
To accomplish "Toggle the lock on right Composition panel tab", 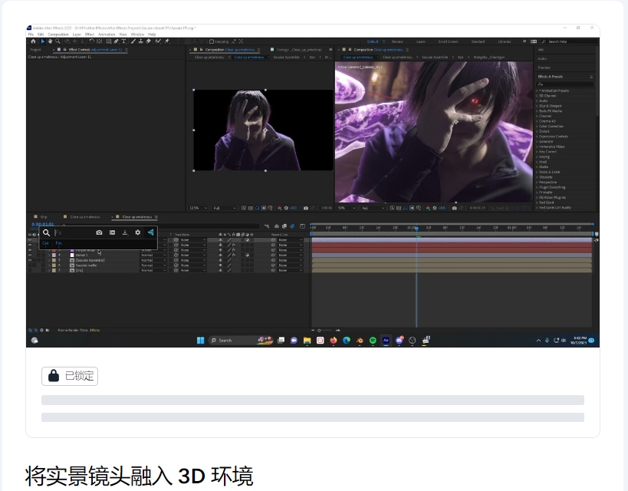I will tap(350, 50).
